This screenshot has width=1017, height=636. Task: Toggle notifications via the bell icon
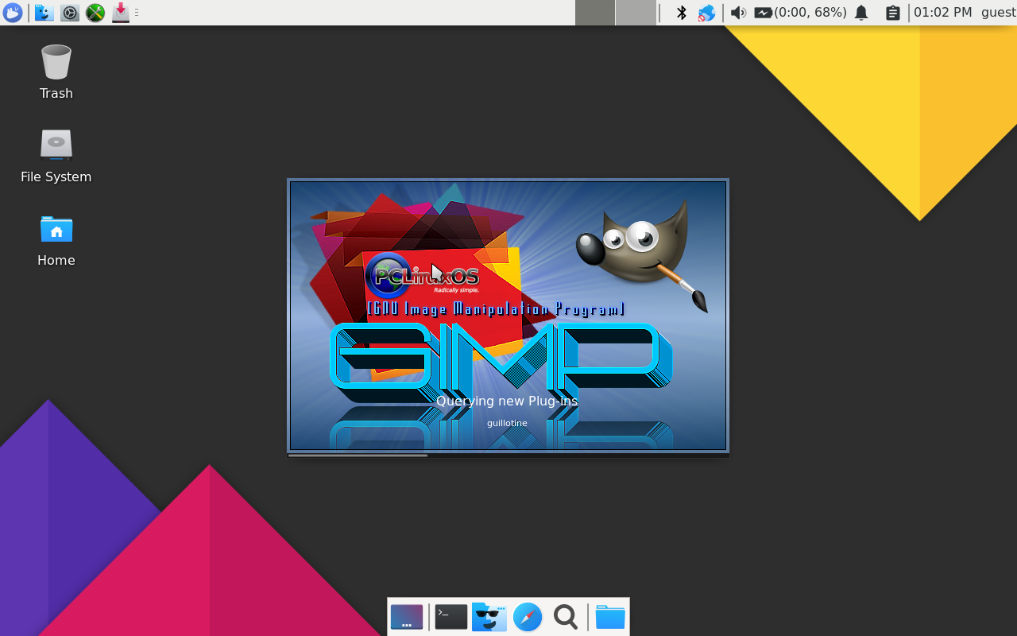coord(861,13)
